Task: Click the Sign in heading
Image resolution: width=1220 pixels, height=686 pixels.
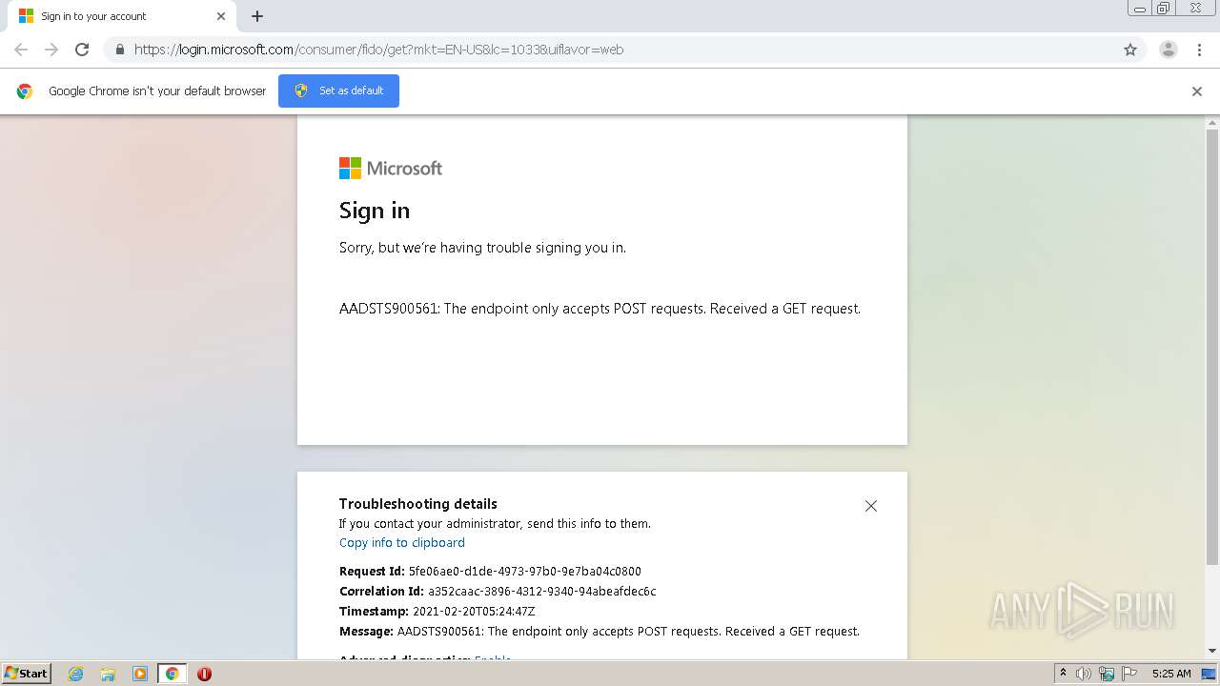Action: click(x=375, y=211)
